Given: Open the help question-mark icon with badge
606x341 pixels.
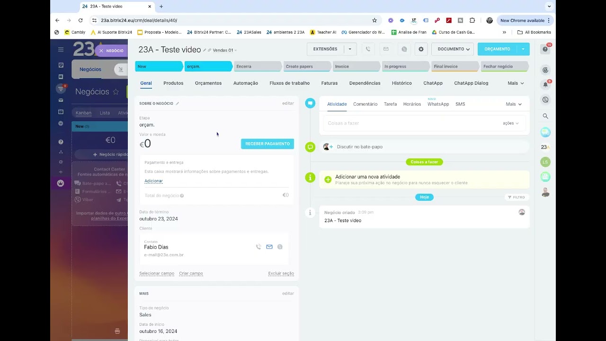Looking at the screenshot, I should coord(545,49).
